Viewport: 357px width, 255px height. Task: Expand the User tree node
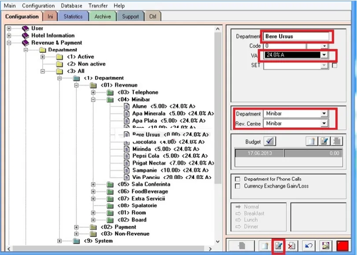pos(9,29)
